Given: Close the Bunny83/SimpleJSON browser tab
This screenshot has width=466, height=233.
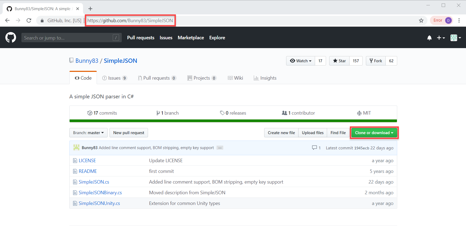Looking at the screenshot, I should [78, 9].
